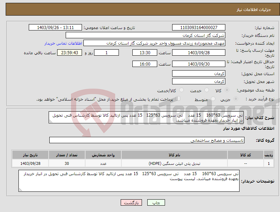The width and height of the screenshot is (280, 212).
Task: Click the نوع فرآیند خرید label
Action: (x=260, y=99)
